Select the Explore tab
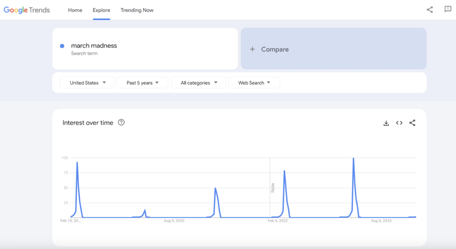456x249 pixels. (x=101, y=10)
